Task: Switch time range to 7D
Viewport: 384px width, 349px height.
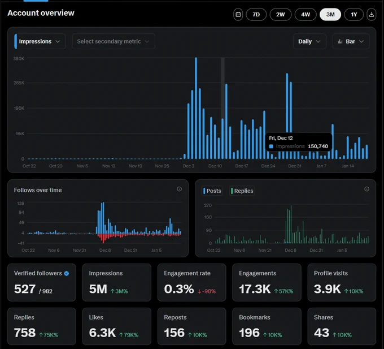Action: point(256,15)
